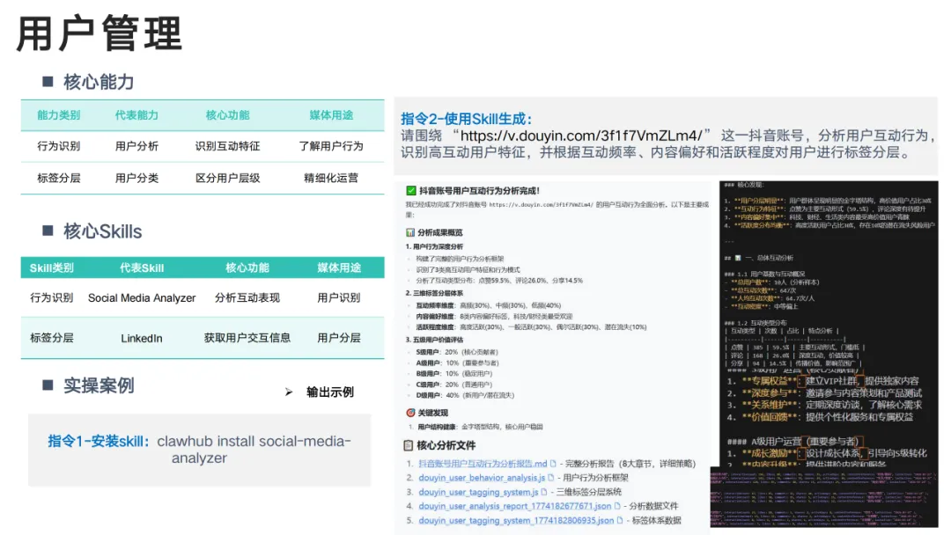Screen dimensions: 951x535
Task: Click the 用户识别 table cell
Action: pos(339,298)
